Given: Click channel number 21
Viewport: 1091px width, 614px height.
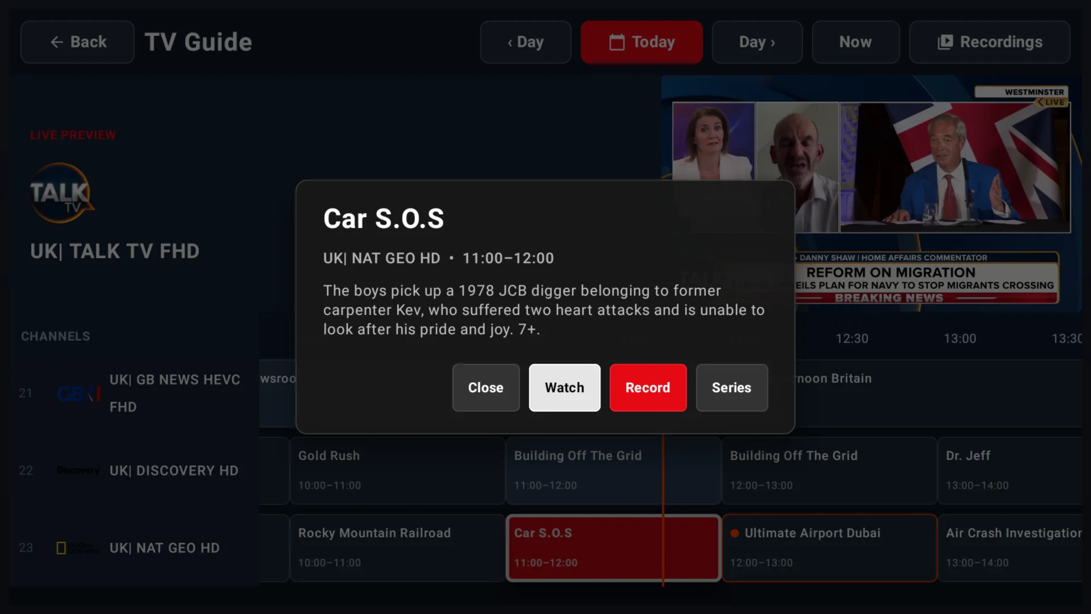Looking at the screenshot, I should (x=26, y=393).
